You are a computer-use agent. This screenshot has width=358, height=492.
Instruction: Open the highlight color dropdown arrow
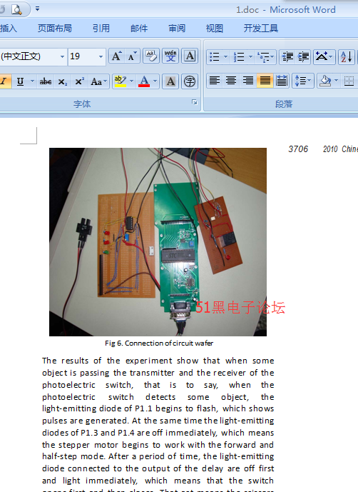pos(132,81)
